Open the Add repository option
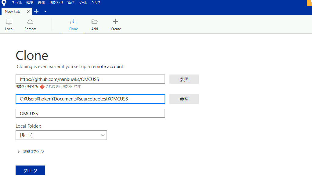 click(95, 25)
